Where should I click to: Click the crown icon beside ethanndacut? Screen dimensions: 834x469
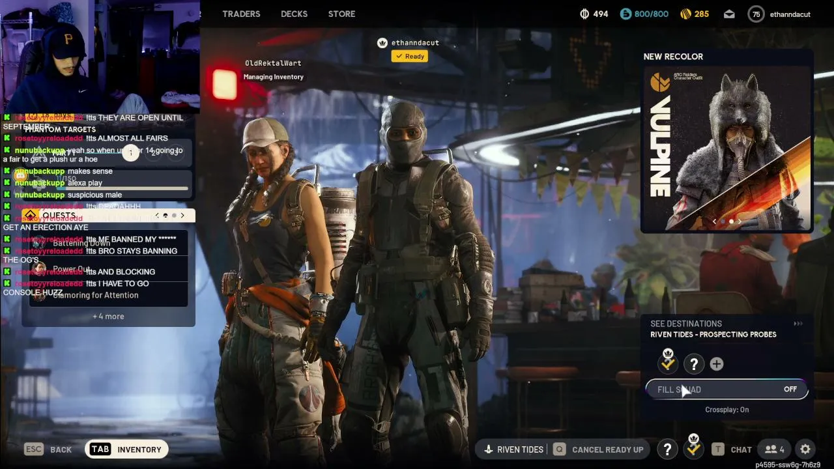click(x=382, y=43)
